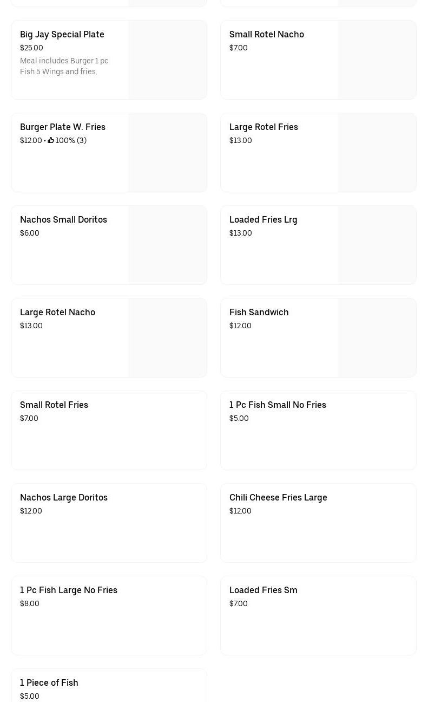This screenshot has width=435, height=702.
Task: Click the Loaded Fries Lrg image placeholder
Action: [x=377, y=245]
